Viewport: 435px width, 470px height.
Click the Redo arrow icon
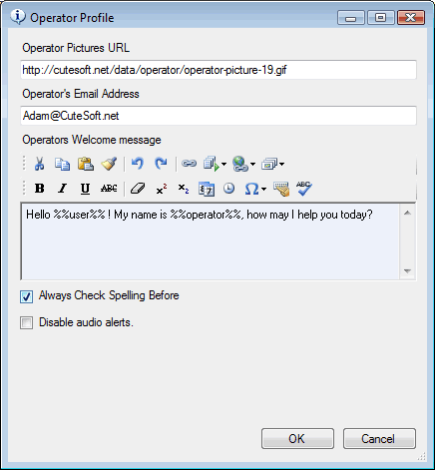pyautogui.click(x=161, y=164)
